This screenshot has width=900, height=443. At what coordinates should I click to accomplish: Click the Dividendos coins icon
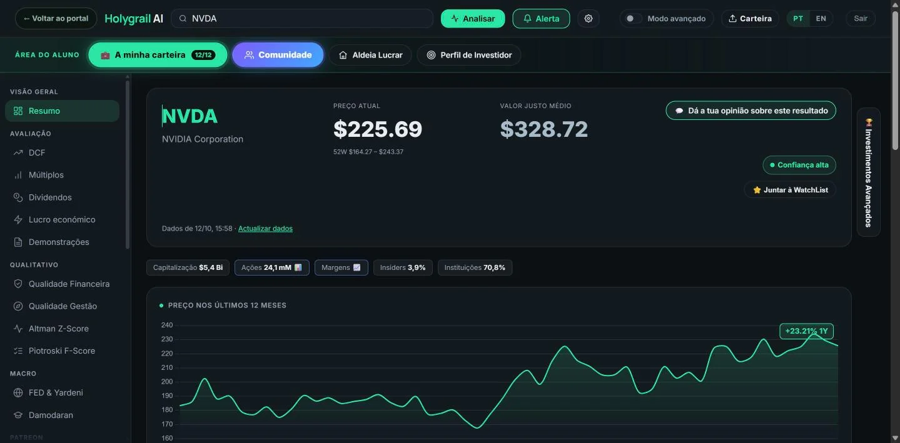tap(18, 197)
